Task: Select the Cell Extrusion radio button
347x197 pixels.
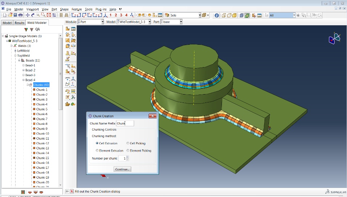Action: pos(97,143)
